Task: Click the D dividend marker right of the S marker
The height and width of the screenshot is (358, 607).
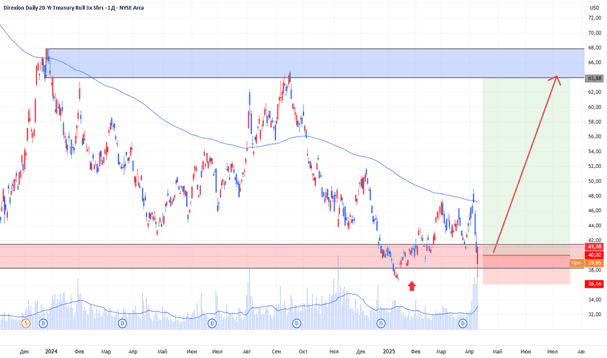Action: coord(44,323)
